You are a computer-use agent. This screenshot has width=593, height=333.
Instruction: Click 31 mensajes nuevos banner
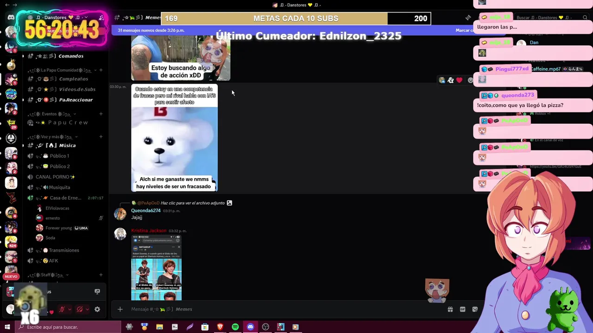[151, 31]
